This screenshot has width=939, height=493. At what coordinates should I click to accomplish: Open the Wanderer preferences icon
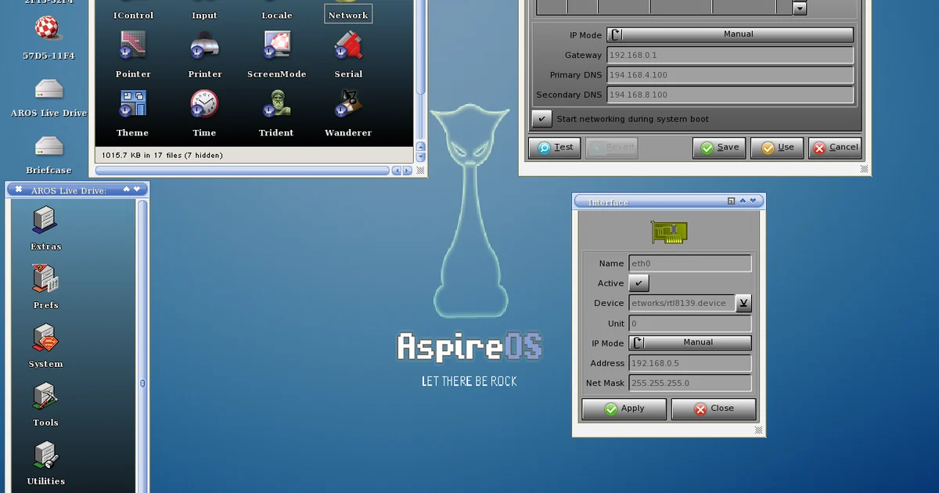[x=348, y=105]
